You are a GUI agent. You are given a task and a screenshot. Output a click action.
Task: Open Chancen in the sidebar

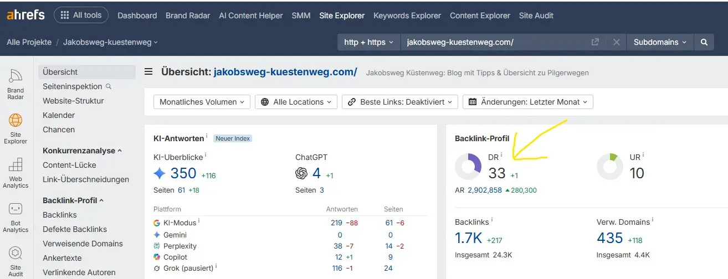pos(59,130)
